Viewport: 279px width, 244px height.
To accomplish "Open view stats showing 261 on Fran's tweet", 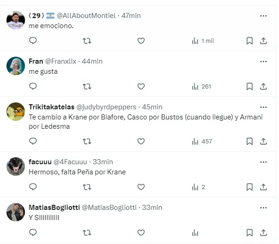I will (201, 86).
